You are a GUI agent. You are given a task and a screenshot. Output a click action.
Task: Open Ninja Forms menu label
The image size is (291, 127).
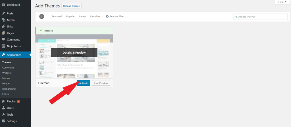click(x=14, y=46)
